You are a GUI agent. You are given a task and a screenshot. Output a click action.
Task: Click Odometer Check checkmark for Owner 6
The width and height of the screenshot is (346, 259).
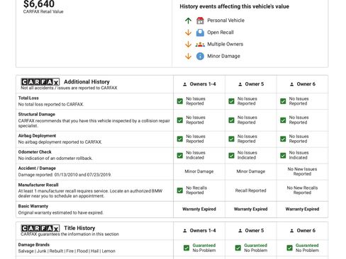click(x=283, y=155)
